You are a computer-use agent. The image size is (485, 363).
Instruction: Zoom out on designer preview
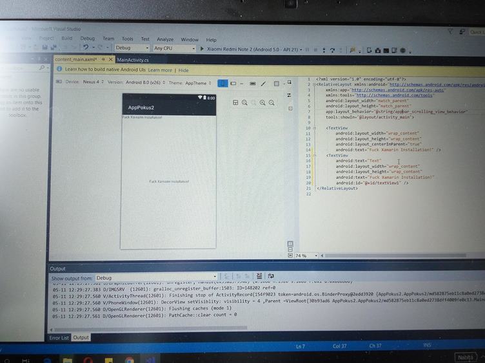pyautogui.click(x=272, y=103)
